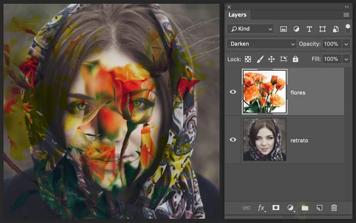Toggle layer filtering switch on or off

click(x=348, y=28)
